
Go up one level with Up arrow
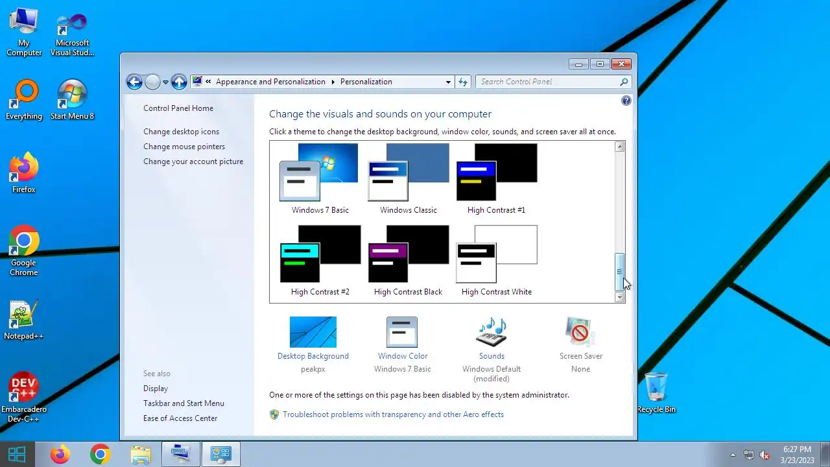pyautogui.click(x=179, y=82)
